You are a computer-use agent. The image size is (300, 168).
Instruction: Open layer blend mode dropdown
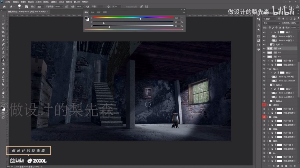click(x=272, y=23)
